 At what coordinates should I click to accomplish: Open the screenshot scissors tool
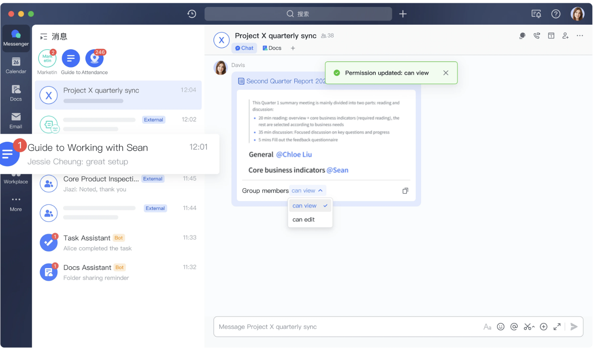pos(528,327)
